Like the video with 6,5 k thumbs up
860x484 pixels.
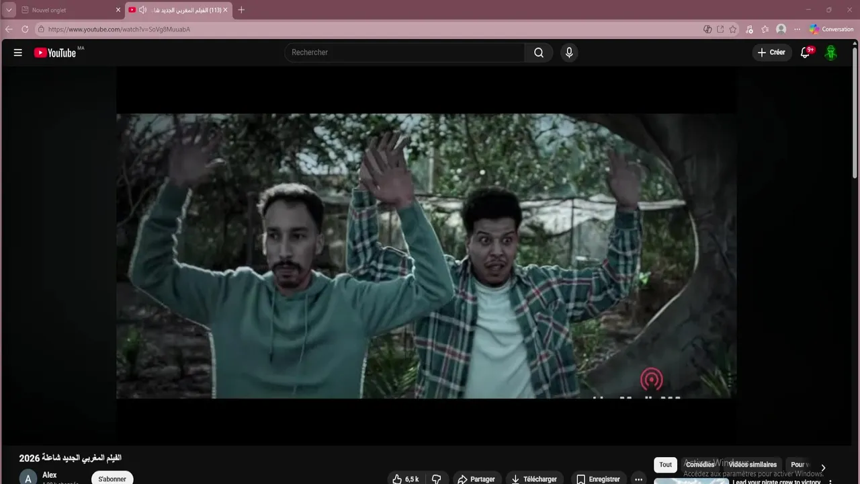[x=406, y=479]
